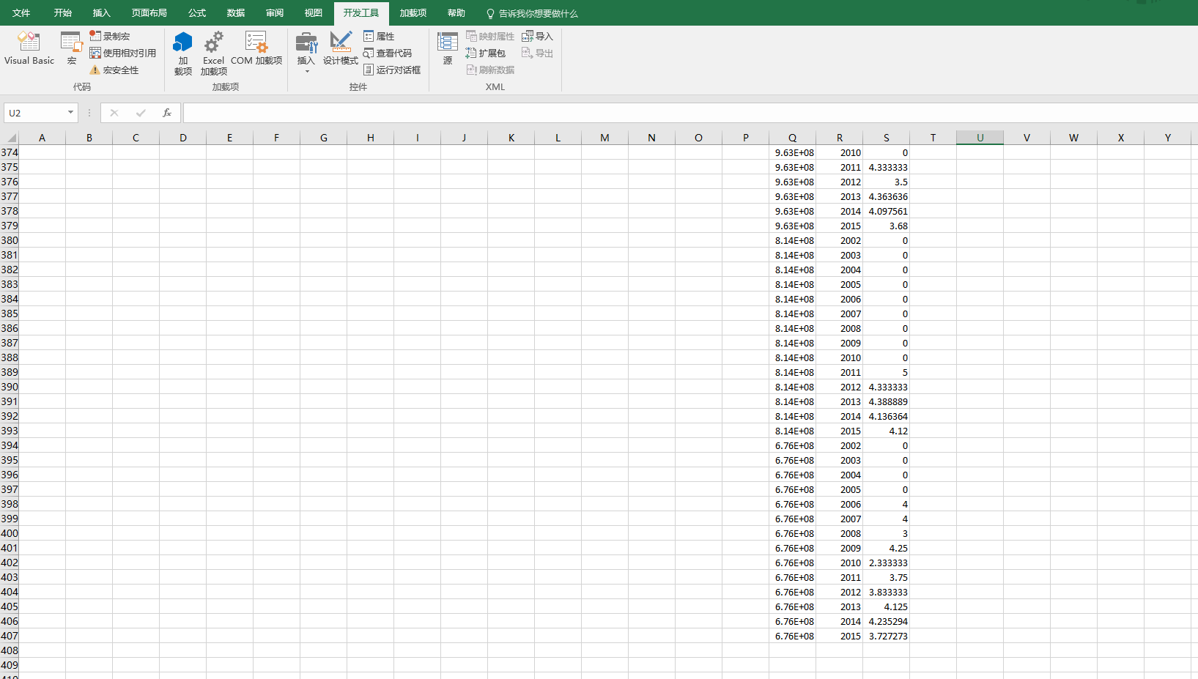Screen dimensions: 1198x679
Task: Click the formula bar Enter checkmark icon
Action: point(141,113)
